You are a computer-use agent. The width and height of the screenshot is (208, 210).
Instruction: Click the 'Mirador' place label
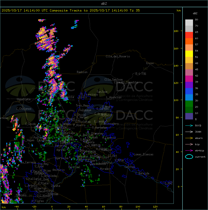(x=105, y=169)
